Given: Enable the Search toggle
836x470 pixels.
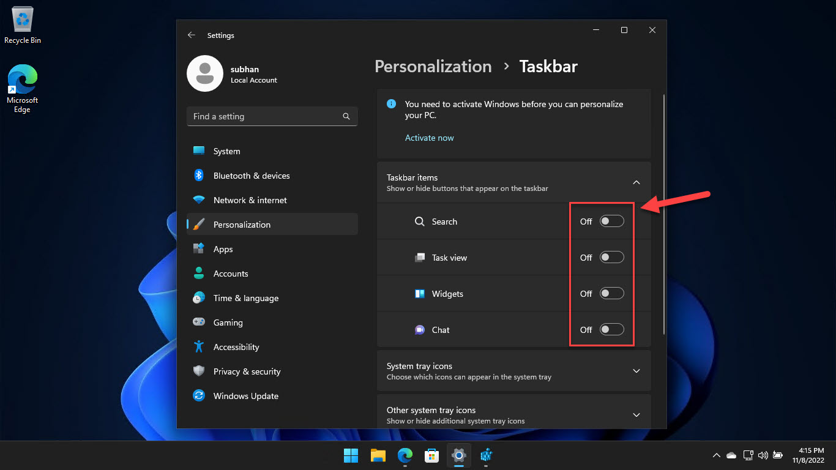Looking at the screenshot, I should 611,221.
